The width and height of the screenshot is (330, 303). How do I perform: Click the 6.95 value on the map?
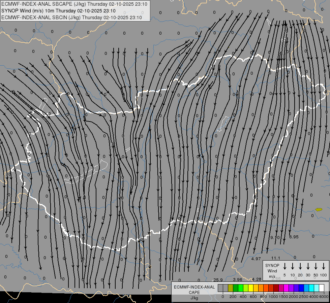tap(294, 237)
